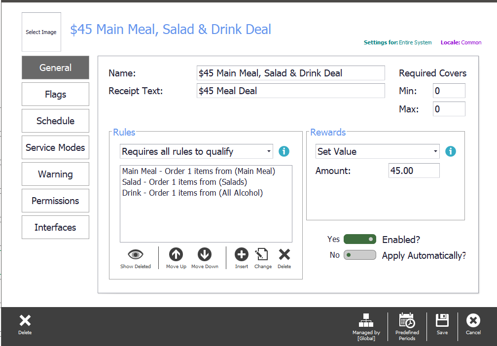The height and width of the screenshot is (346, 497).
Task: Toggle Show Deleted eye icon
Action: 135,254
